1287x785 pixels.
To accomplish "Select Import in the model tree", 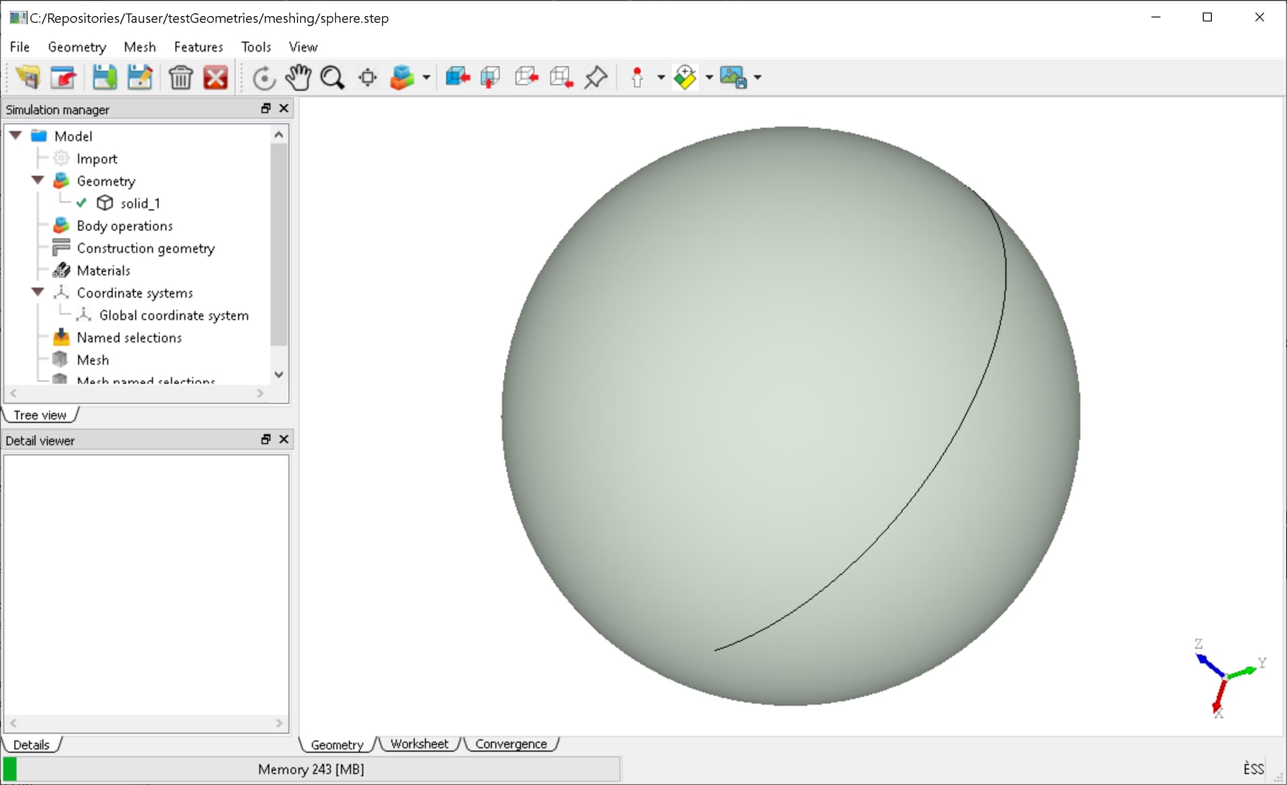I will click(97, 159).
